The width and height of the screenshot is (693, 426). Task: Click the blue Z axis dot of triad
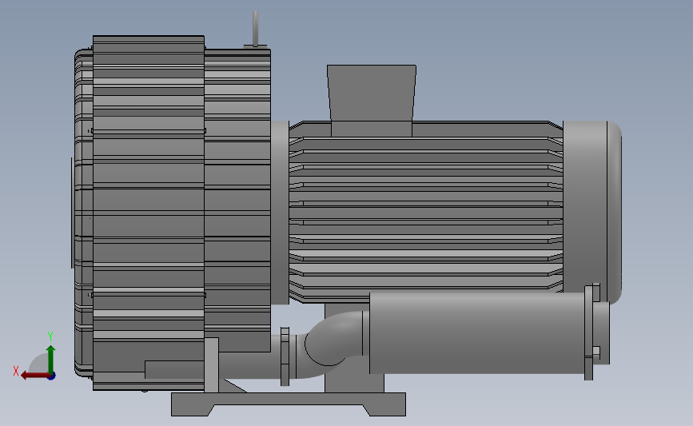coord(52,376)
